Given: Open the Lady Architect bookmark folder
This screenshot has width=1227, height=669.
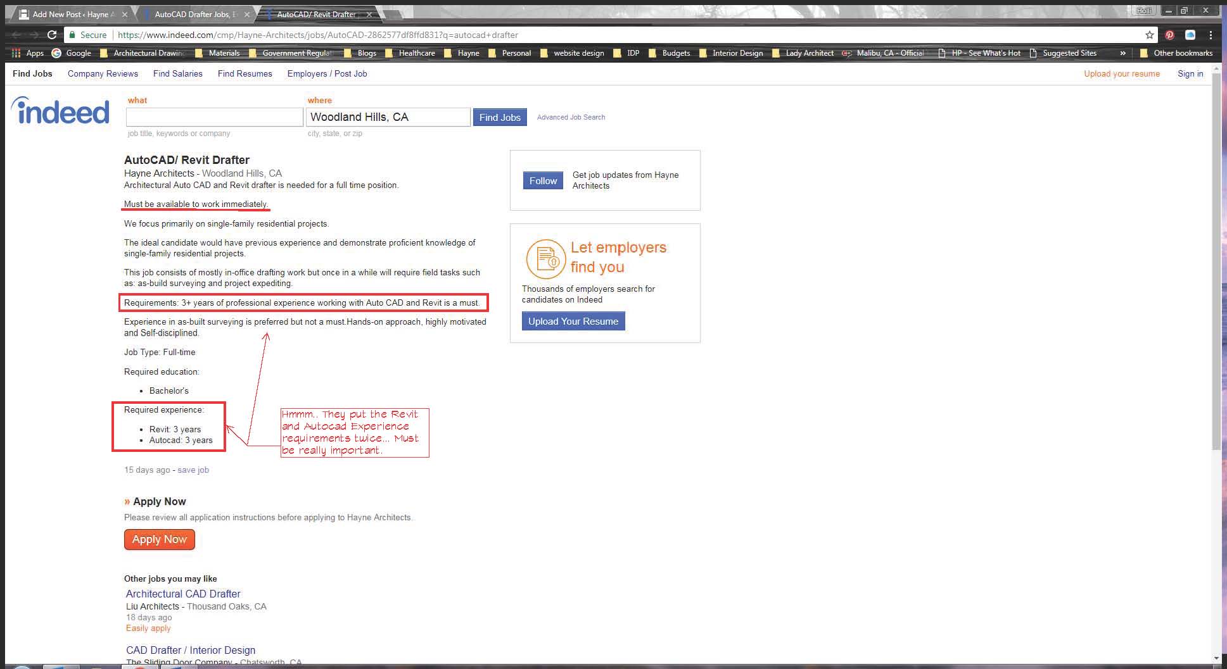Looking at the screenshot, I should (x=803, y=53).
